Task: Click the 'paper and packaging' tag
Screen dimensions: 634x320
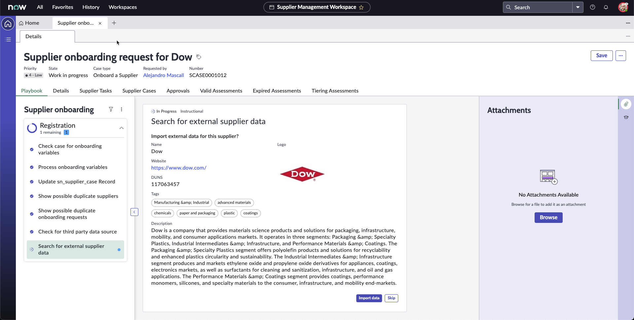Action: 197,213
